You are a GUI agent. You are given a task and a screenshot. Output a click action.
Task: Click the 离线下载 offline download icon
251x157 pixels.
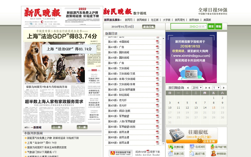[197, 153]
